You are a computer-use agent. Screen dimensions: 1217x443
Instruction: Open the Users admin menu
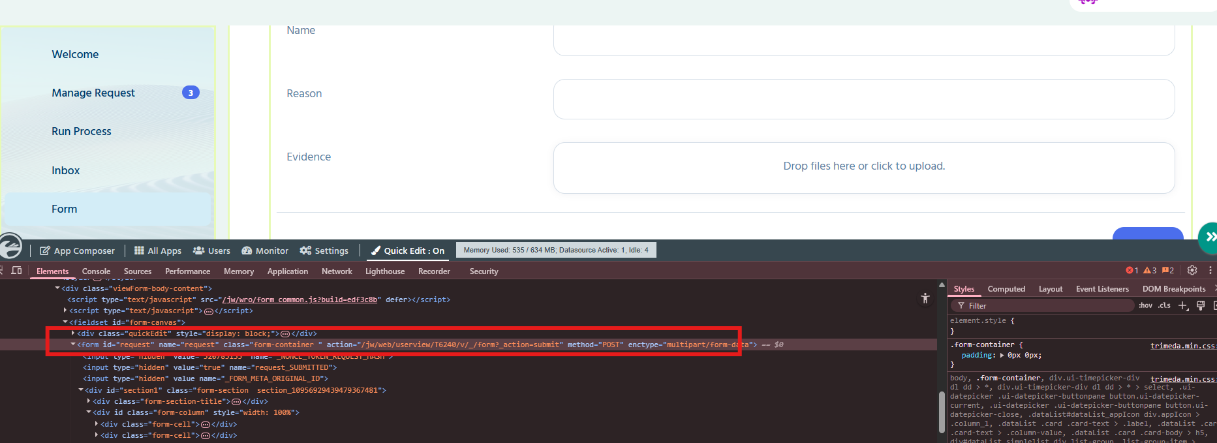coord(211,251)
